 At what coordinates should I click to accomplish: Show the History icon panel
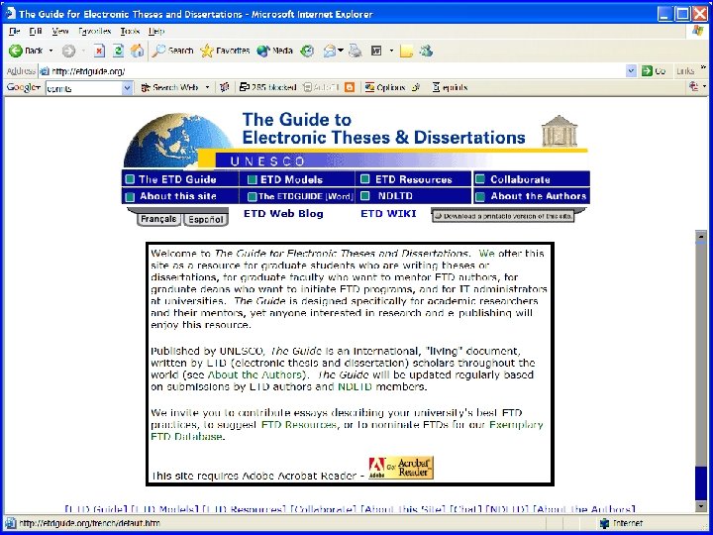coord(308,51)
